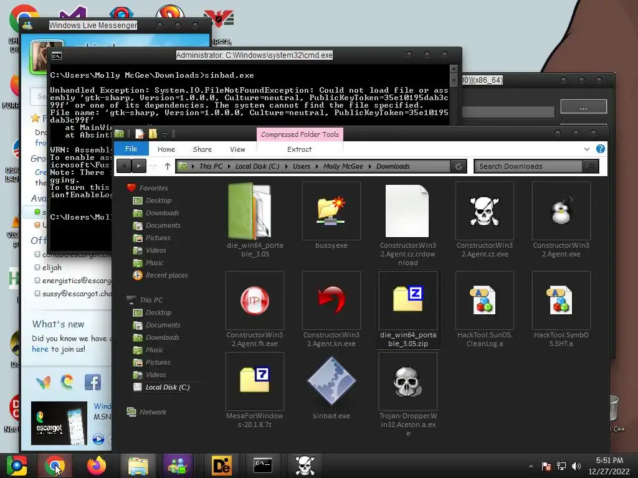The image size is (638, 478).
Task: Click quick access Properties icon in Explorer title bar
Action: (140, 134)
